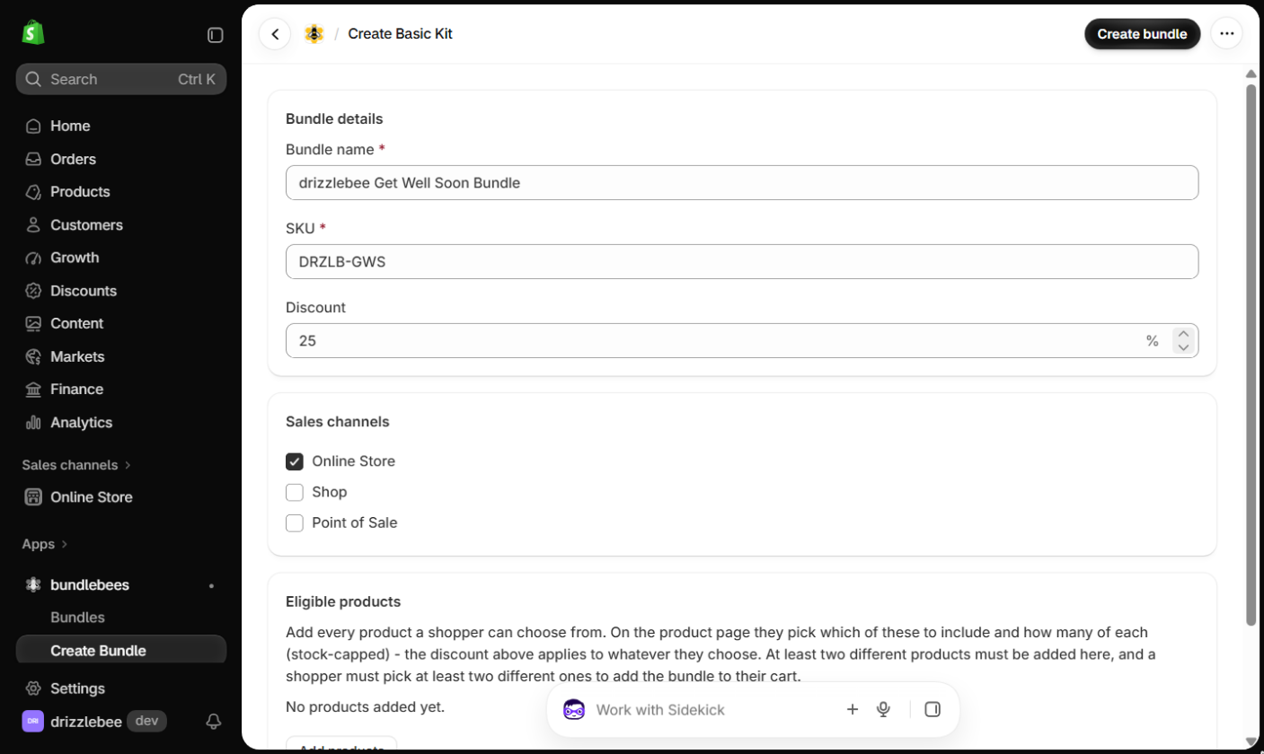Viewport: 1264px width, 754px height.
Task: Click the SKU input field
Action: coord(742,261)
